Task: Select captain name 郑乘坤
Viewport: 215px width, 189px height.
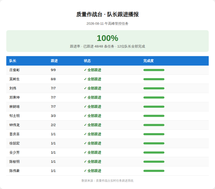Action: 15,98
